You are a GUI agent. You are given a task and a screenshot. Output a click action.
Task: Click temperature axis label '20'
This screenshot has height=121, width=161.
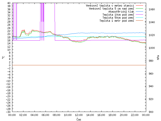tap(9, 34)
